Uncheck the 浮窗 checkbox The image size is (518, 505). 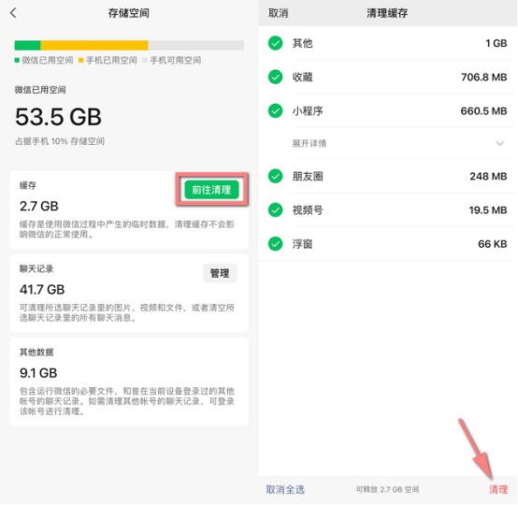pos(275,244)
